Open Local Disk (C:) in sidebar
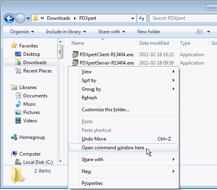Screen dimensions: 217x190 pyautogui.click(x=38, y=162)
